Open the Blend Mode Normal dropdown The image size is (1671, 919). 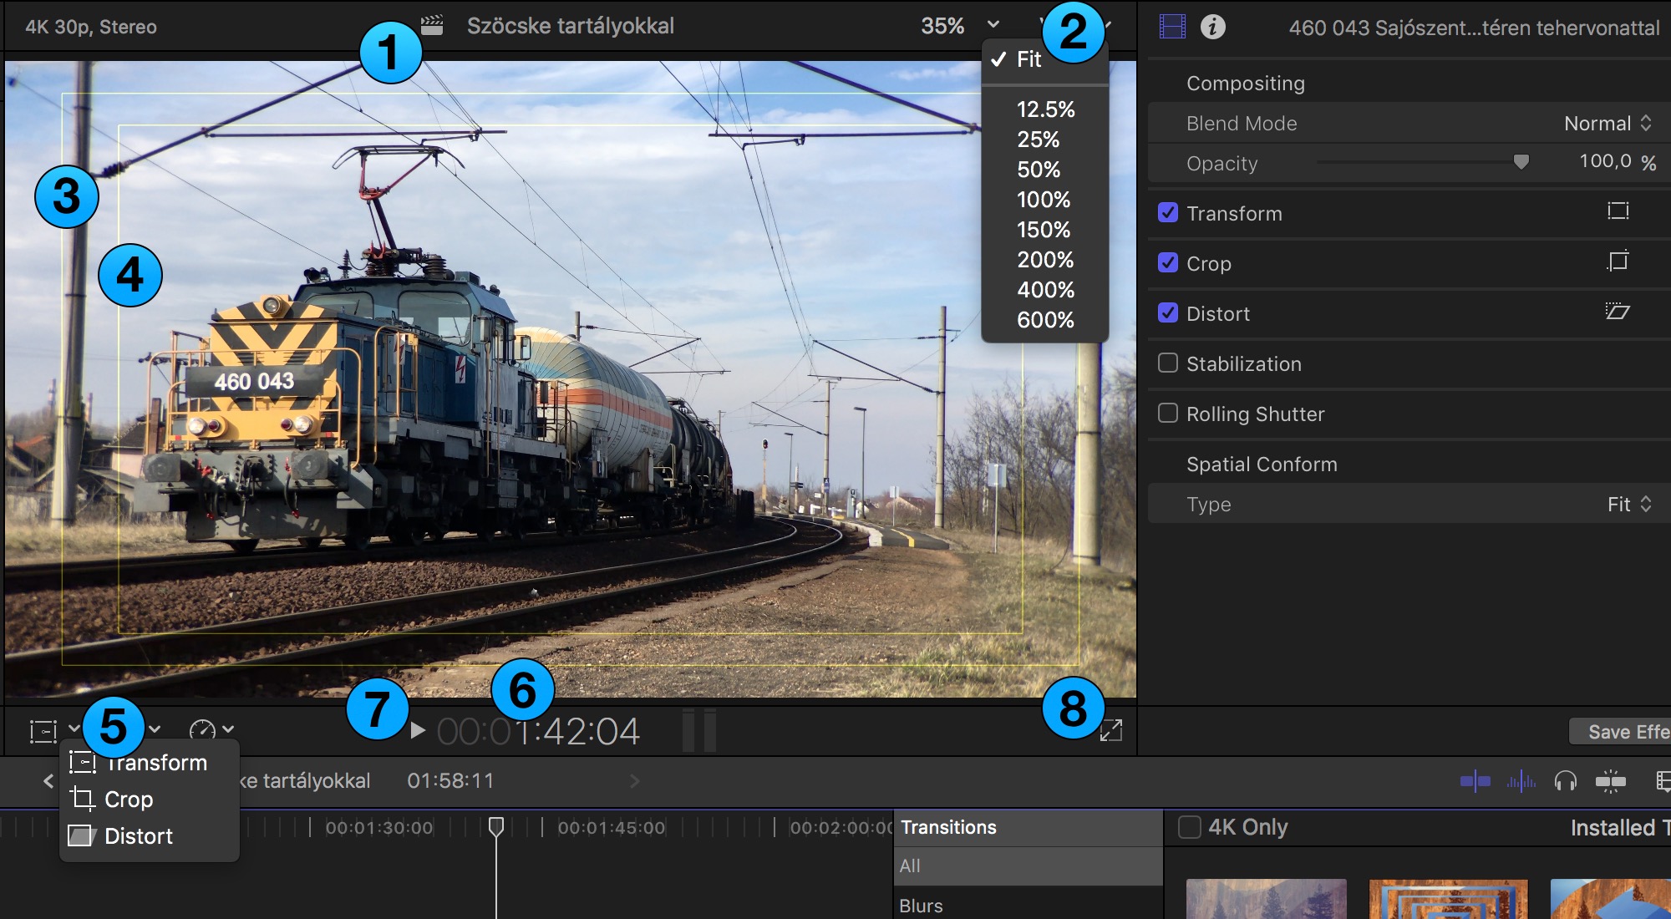(x=1608, y=124)
